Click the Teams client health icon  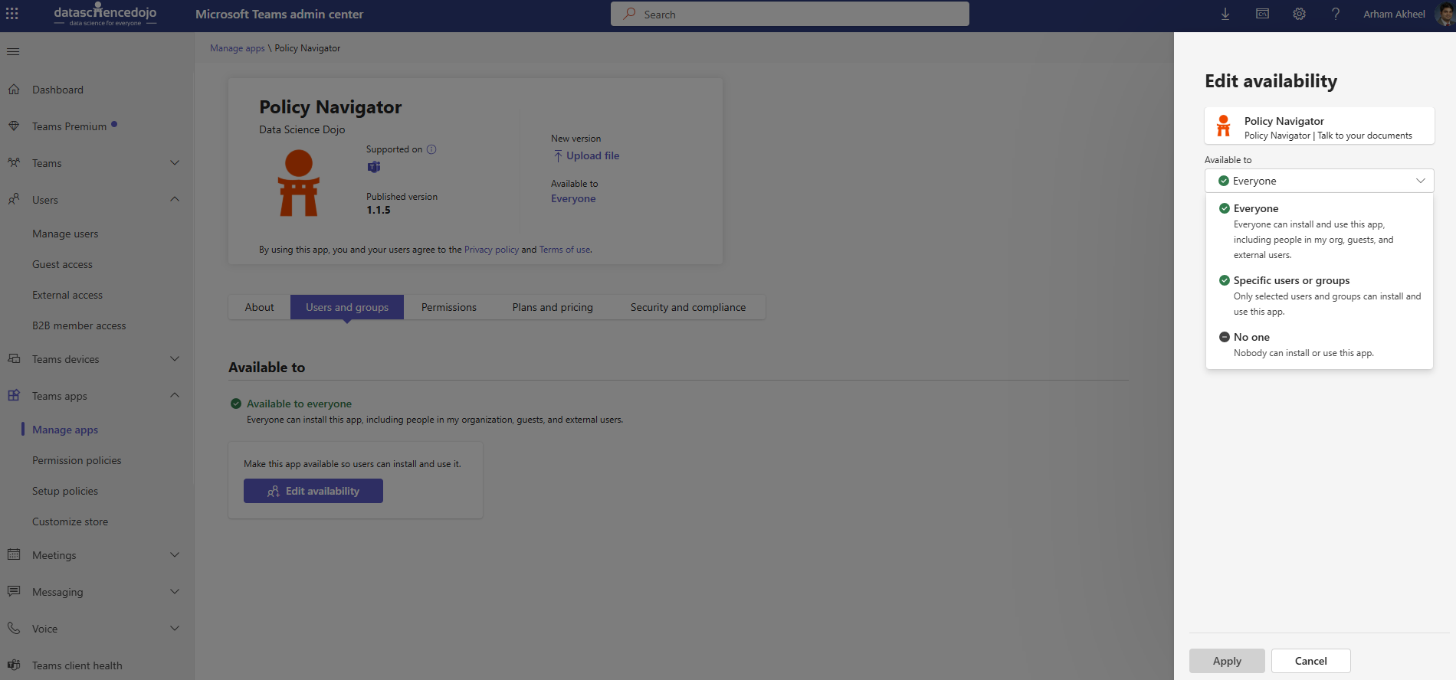(x=14, y=665)
